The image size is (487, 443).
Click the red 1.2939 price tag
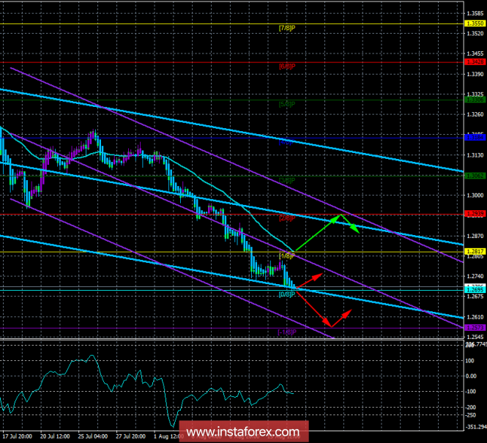(475, 214)
